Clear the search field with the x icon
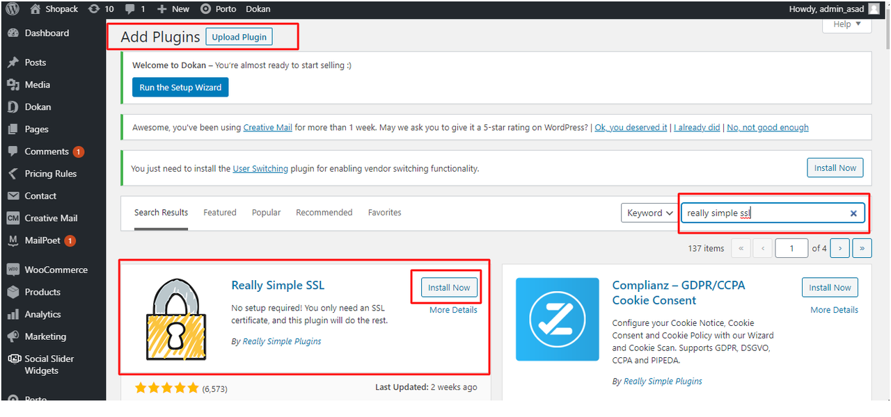 853,213
